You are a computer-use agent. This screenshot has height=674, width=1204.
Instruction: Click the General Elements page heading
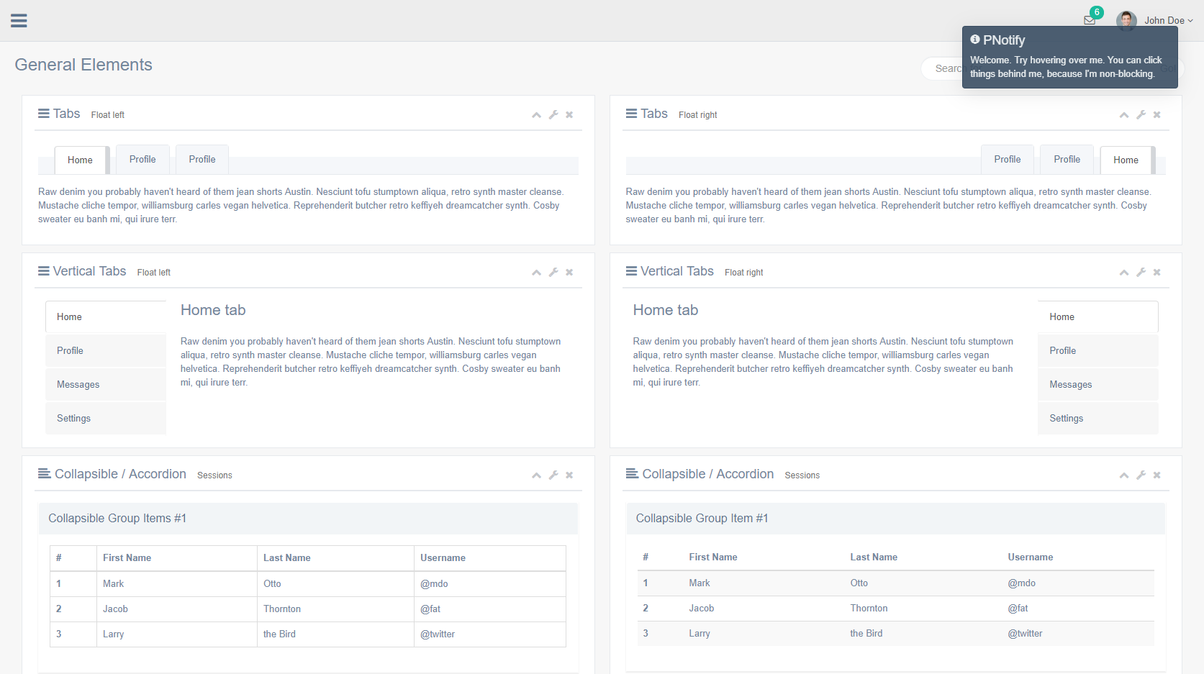[83, 65]
